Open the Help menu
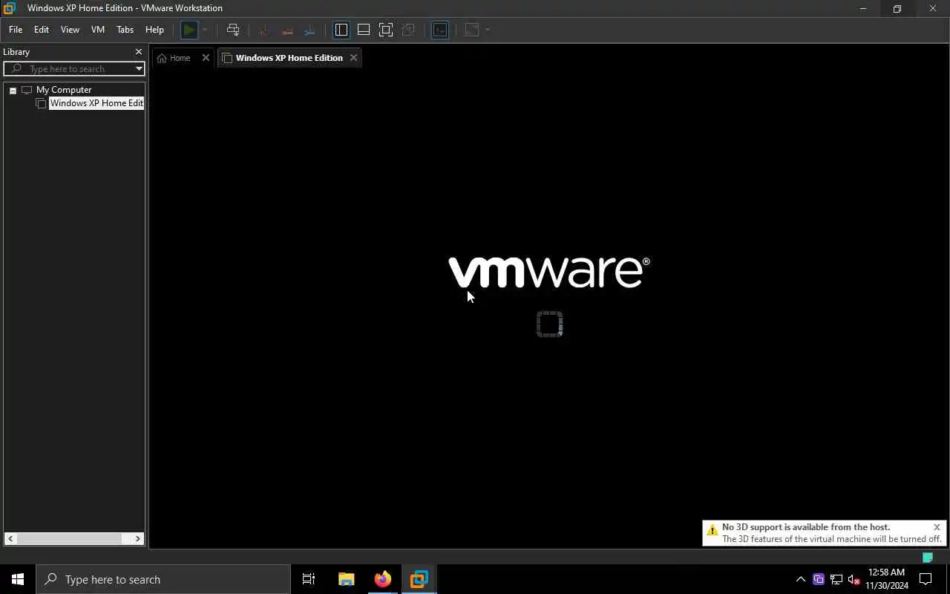 [154, 30]
